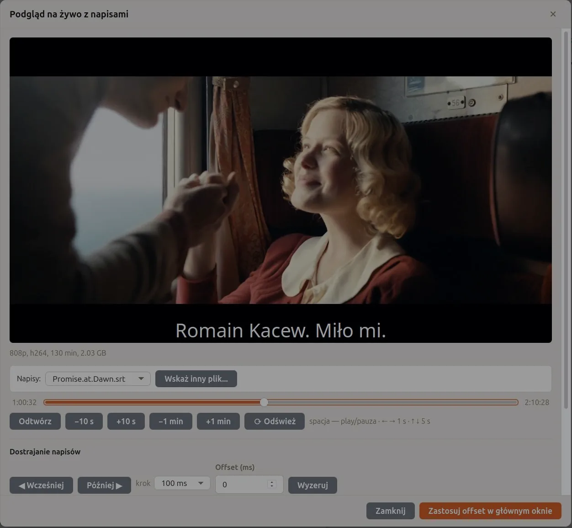Click the playback position slider handle
Image resolution: width=572 pixels, height=528 pixels.
point(264,402)
